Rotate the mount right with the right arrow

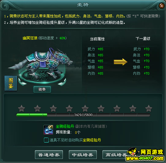point(62,82)
